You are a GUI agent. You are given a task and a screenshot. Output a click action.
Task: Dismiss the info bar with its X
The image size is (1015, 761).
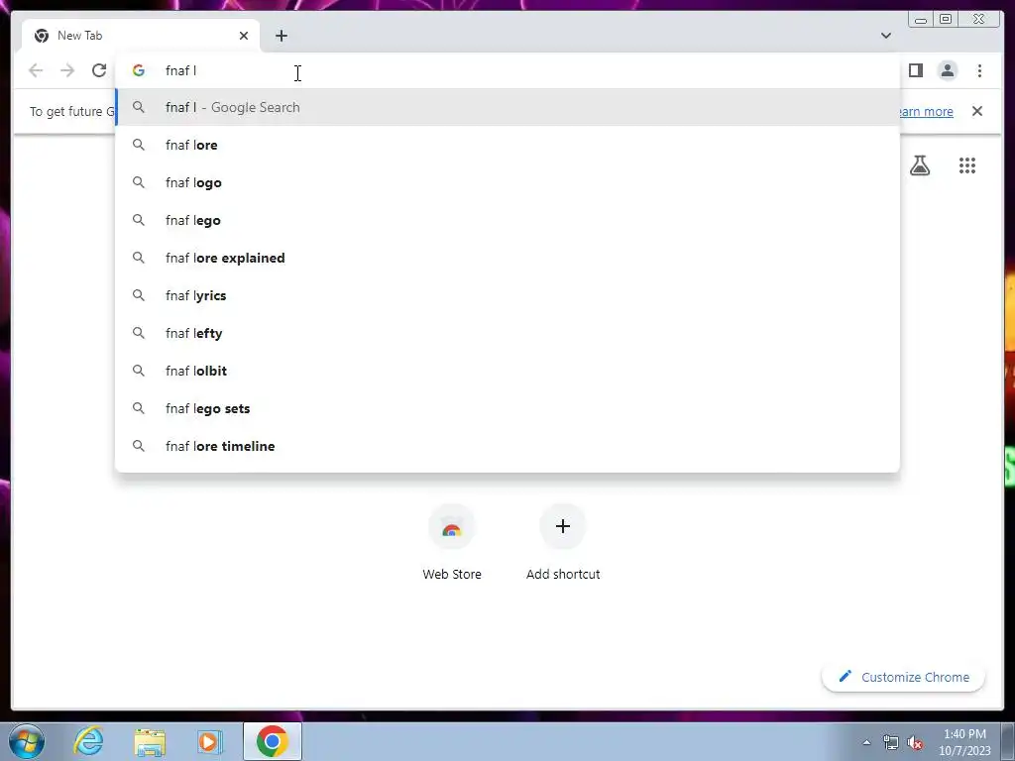point(976,111)
